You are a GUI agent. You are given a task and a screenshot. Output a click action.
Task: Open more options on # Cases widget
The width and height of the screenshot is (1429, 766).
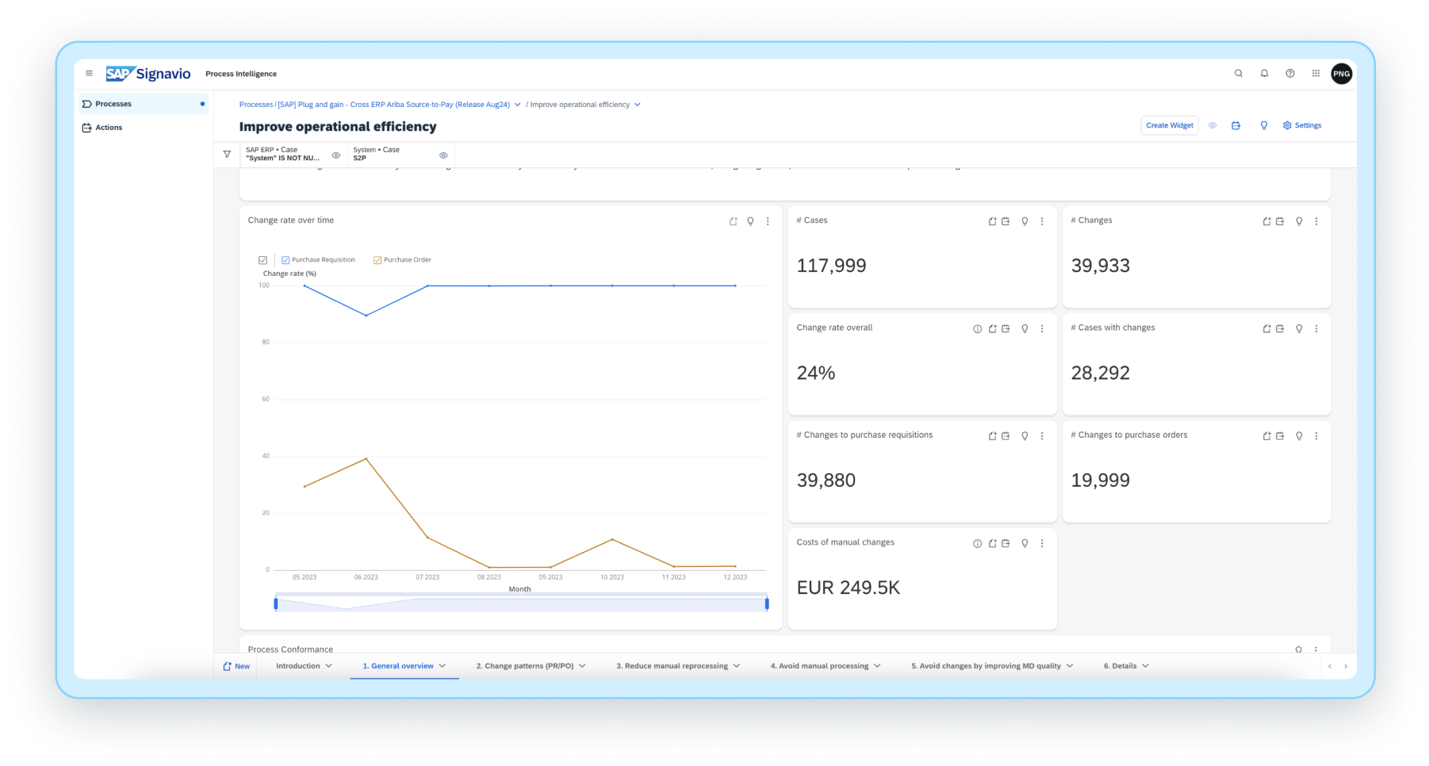[x=1042, y=221]
